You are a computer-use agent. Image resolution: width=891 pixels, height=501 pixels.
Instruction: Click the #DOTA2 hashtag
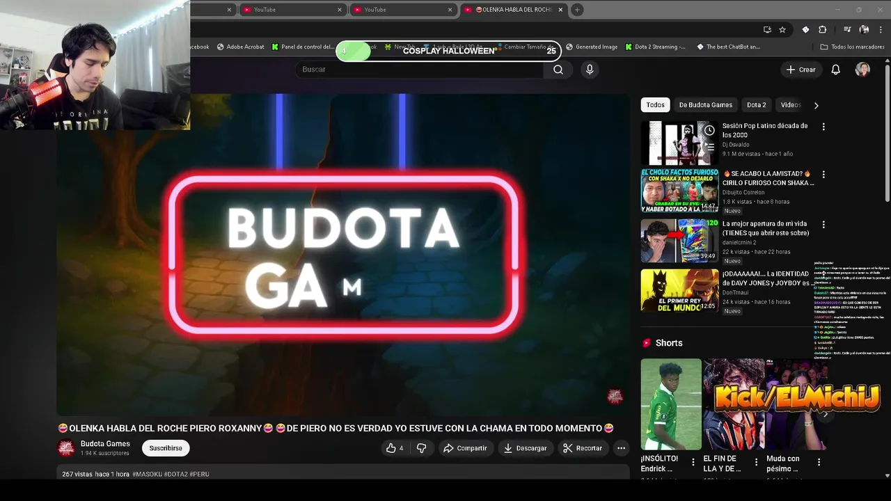pos(176,474)
